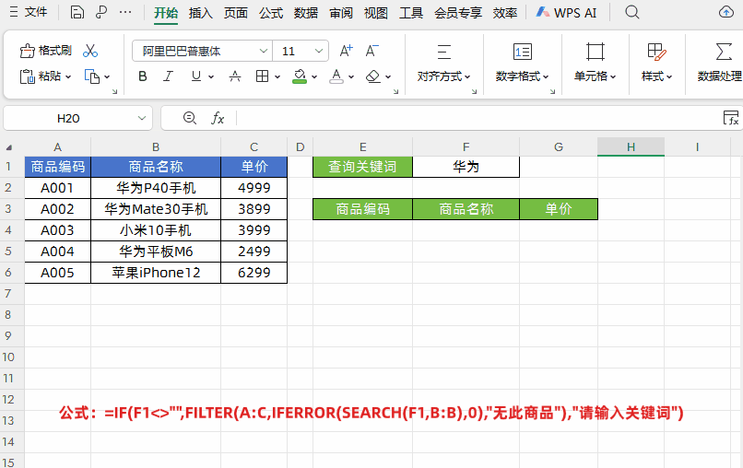This screenshot has height=468, width=743.
Task: Click the Styles (样式) icon
Action: point(656,52)
